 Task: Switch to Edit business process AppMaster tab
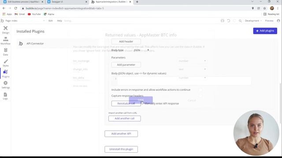coord(23,2)
